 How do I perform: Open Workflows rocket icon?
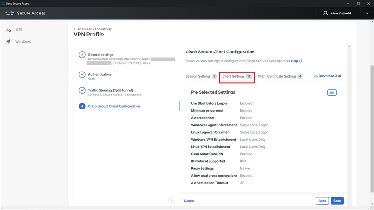click(x=8, y=42)
